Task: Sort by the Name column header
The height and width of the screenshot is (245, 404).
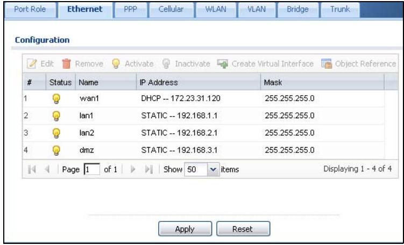Action: (x=106, y=82)
